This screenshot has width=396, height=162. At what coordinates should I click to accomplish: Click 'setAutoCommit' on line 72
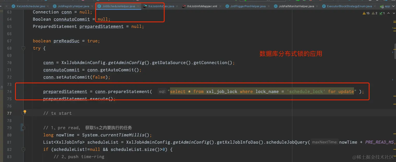[x=73, y=77]
